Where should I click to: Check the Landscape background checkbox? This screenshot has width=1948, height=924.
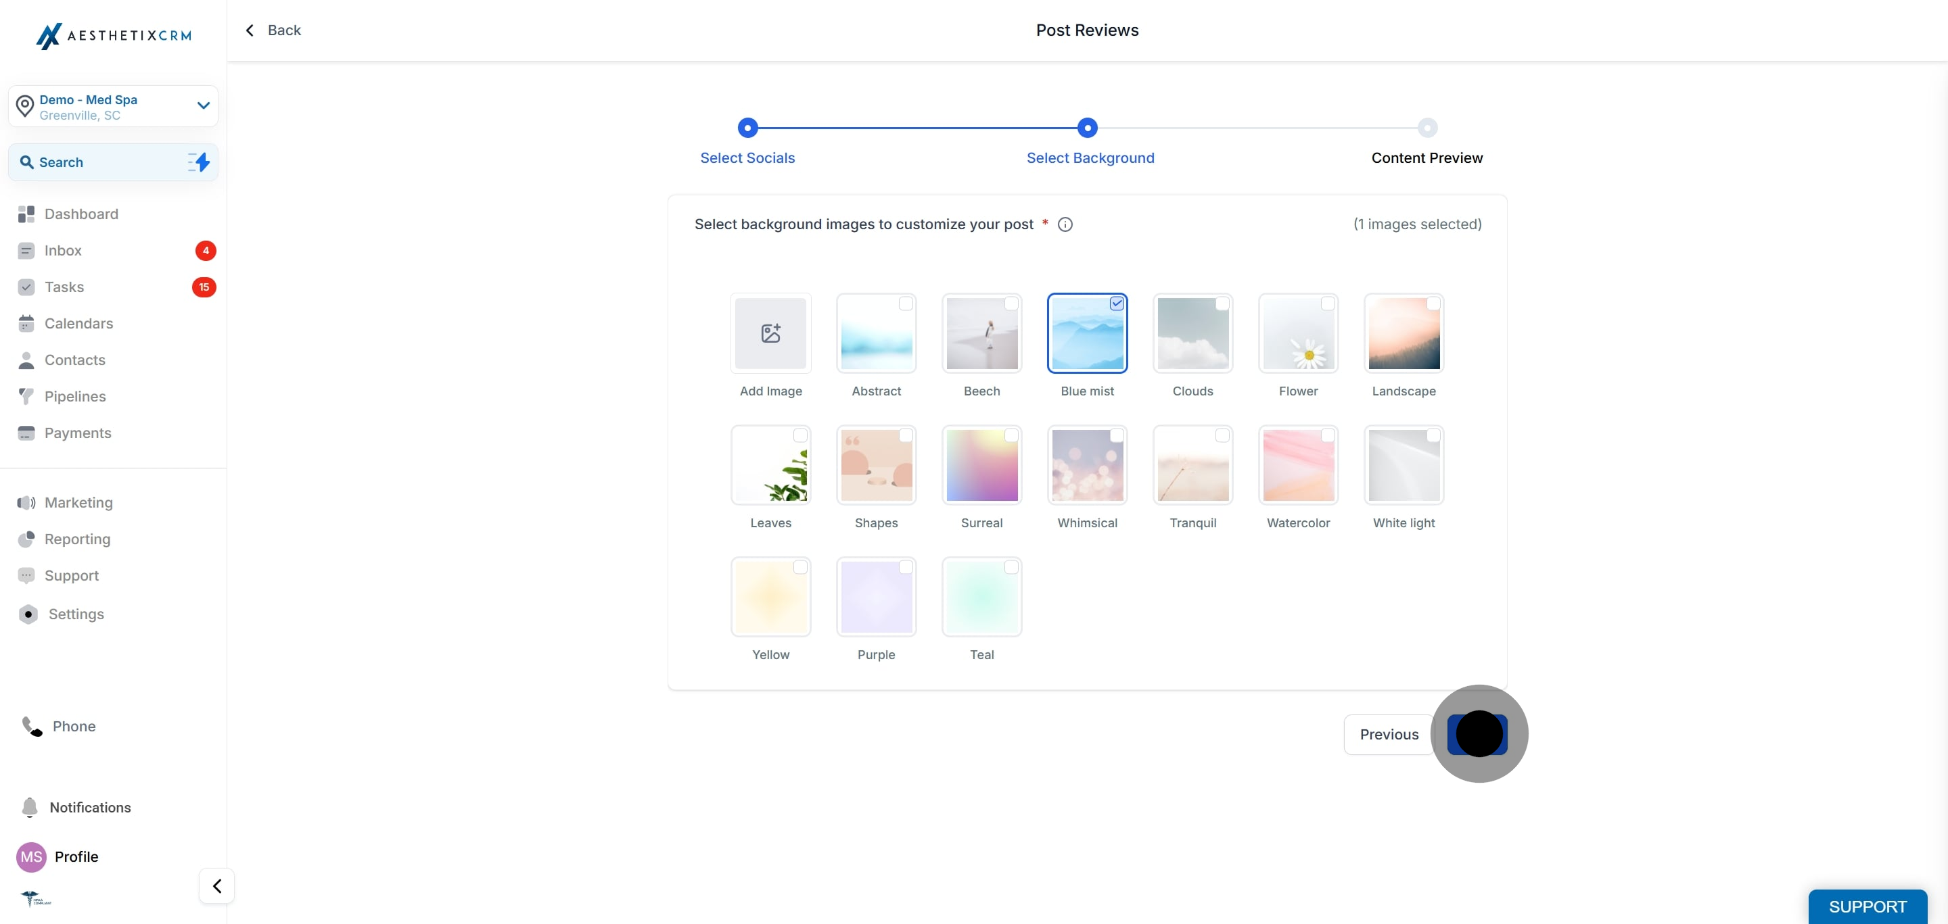[1433, 303]
